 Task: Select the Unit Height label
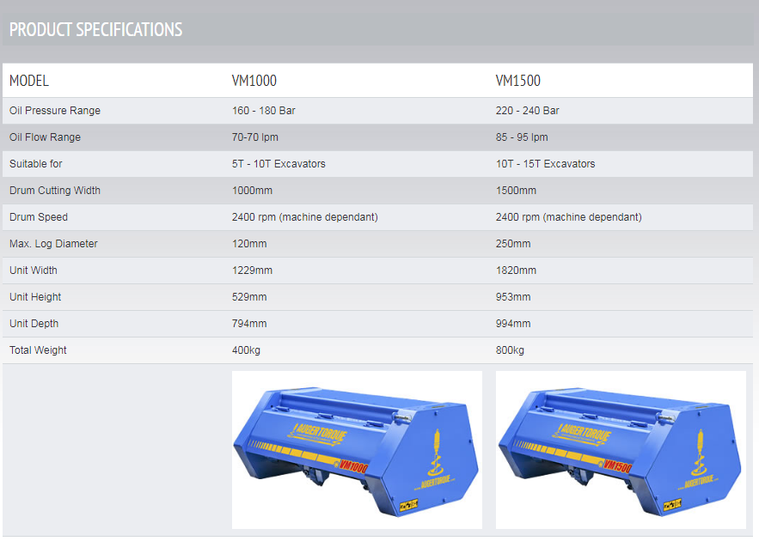coord(35,297)
